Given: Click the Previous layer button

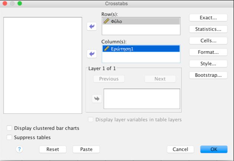Looking at the screenshot, I should tap(109, 79).
